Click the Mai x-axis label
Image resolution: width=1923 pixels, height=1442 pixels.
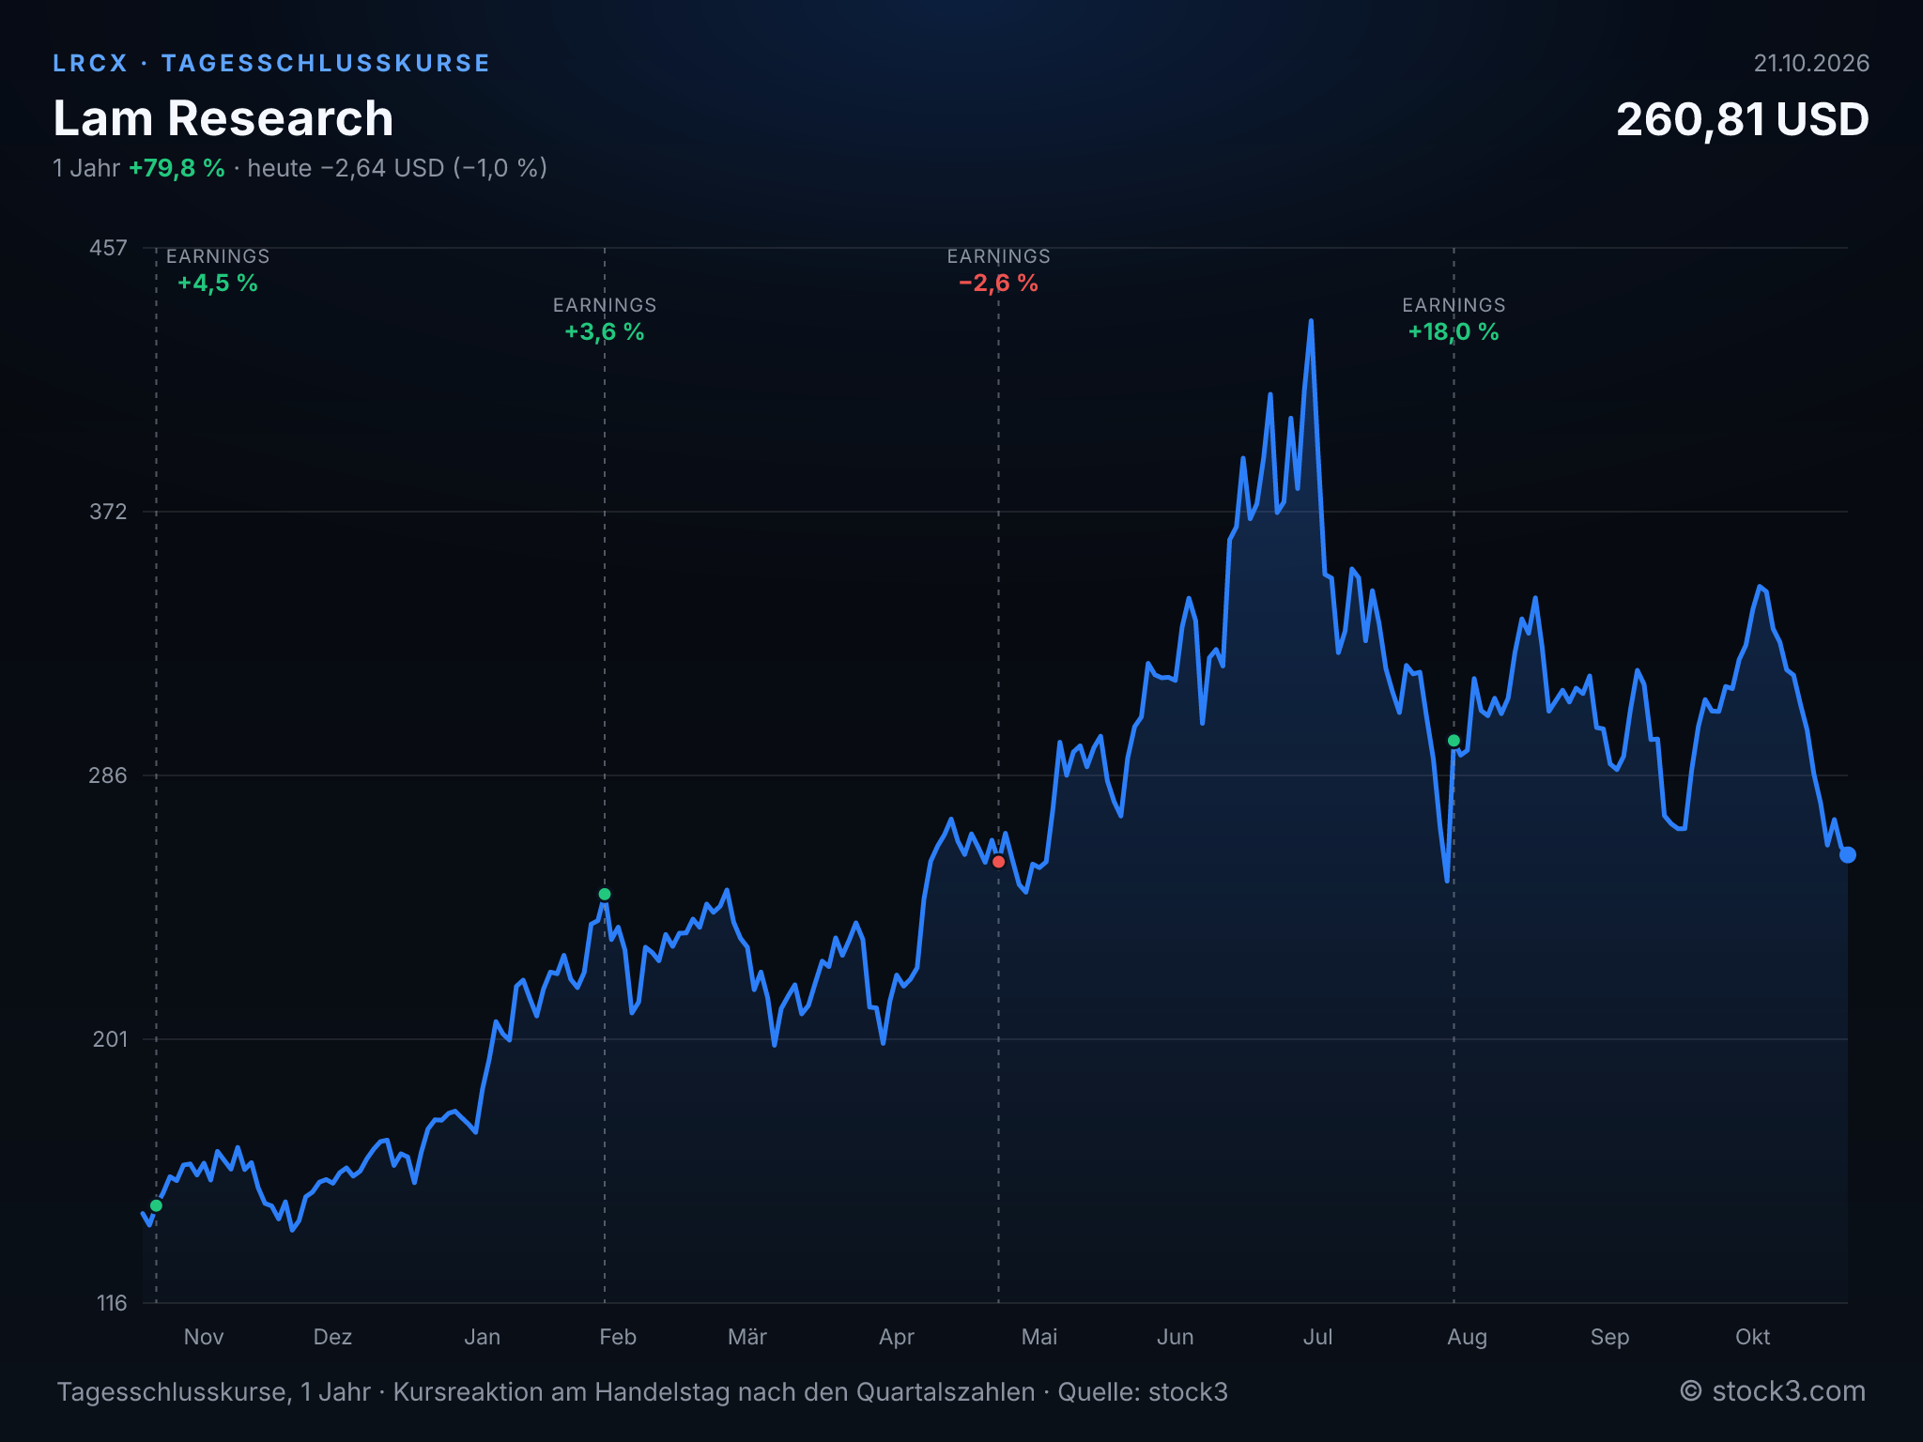point(1039,1337)
